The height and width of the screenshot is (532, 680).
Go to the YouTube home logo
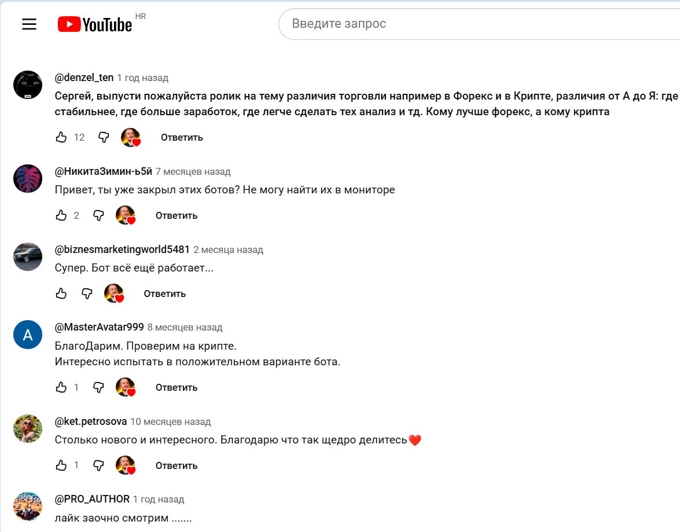tap(95, 24)
